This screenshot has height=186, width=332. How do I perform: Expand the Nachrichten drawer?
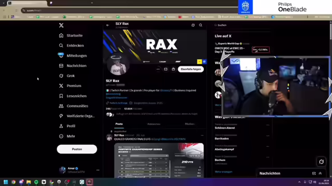pyautogui.click(x=320, y=174)
